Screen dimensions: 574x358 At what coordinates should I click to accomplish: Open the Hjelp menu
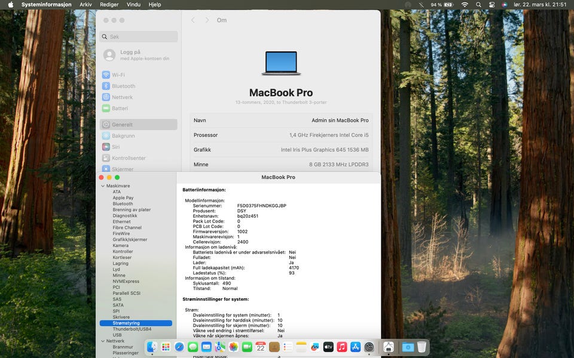point(155,5)
